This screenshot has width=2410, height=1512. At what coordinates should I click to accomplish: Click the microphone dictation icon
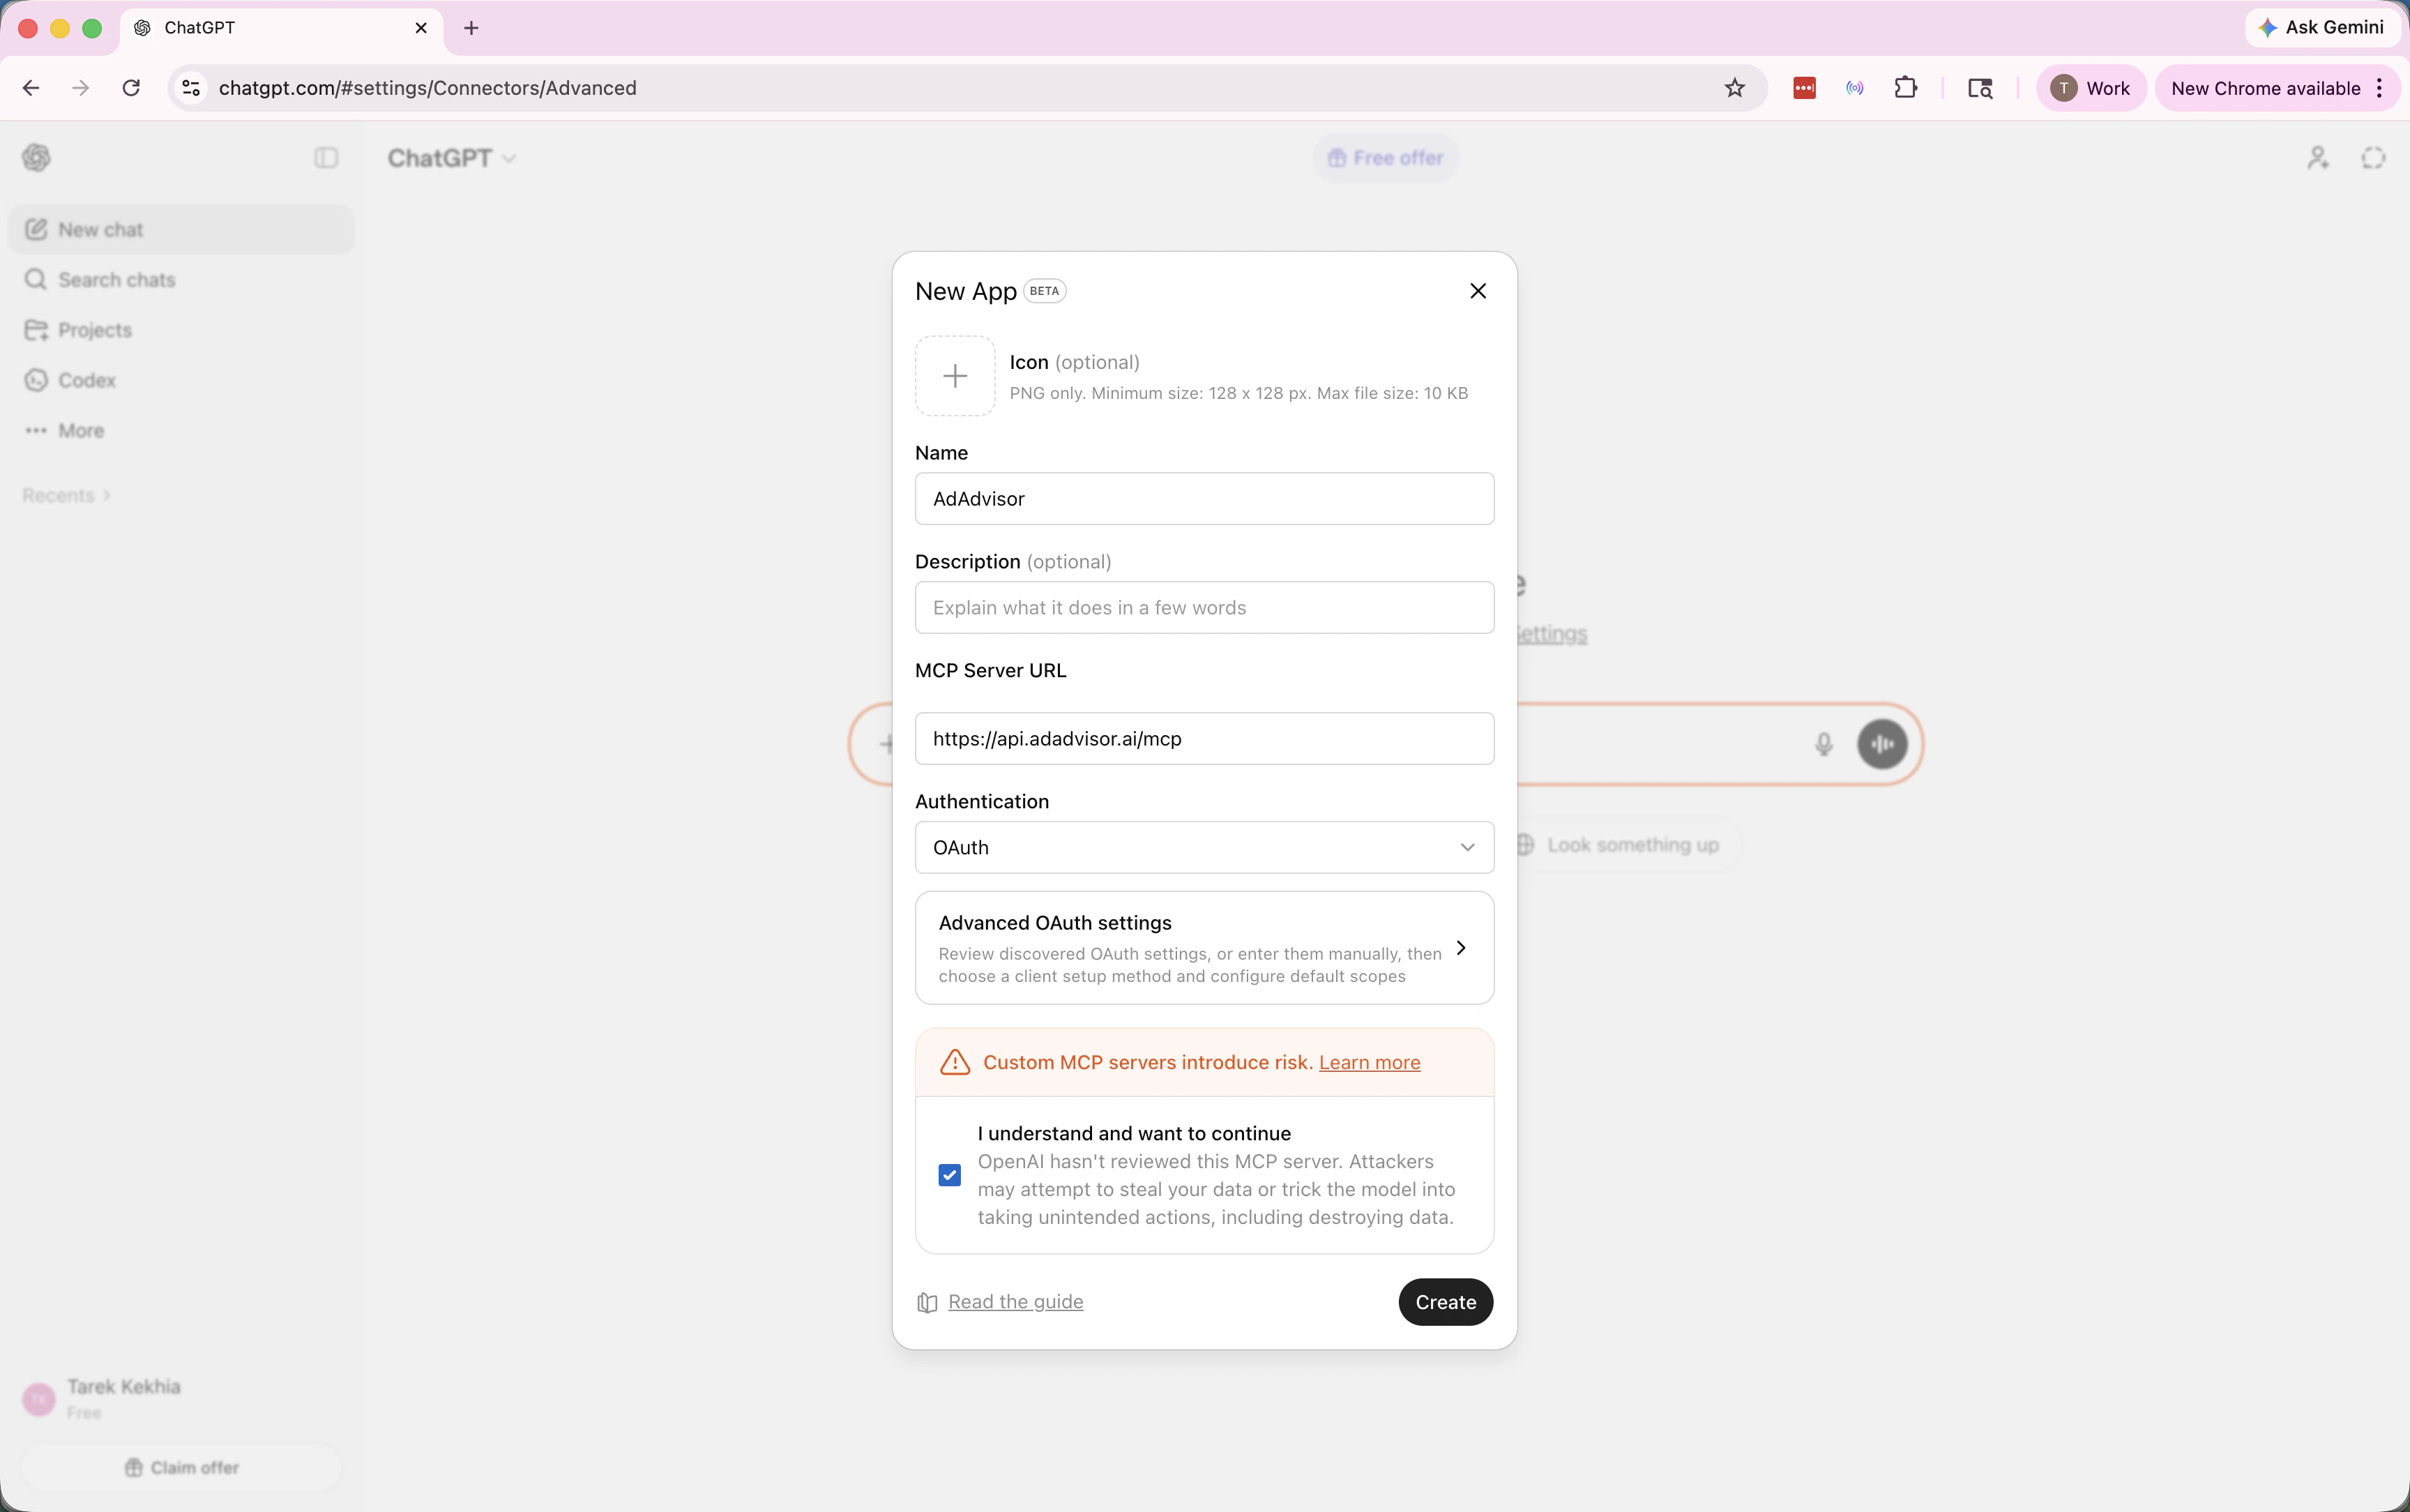[1824, 745]
